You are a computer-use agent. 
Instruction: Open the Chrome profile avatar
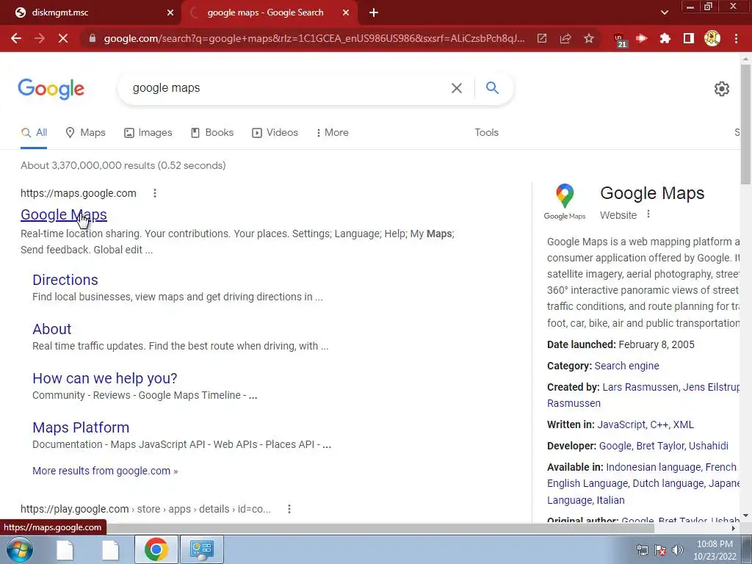tap(712, 38)
